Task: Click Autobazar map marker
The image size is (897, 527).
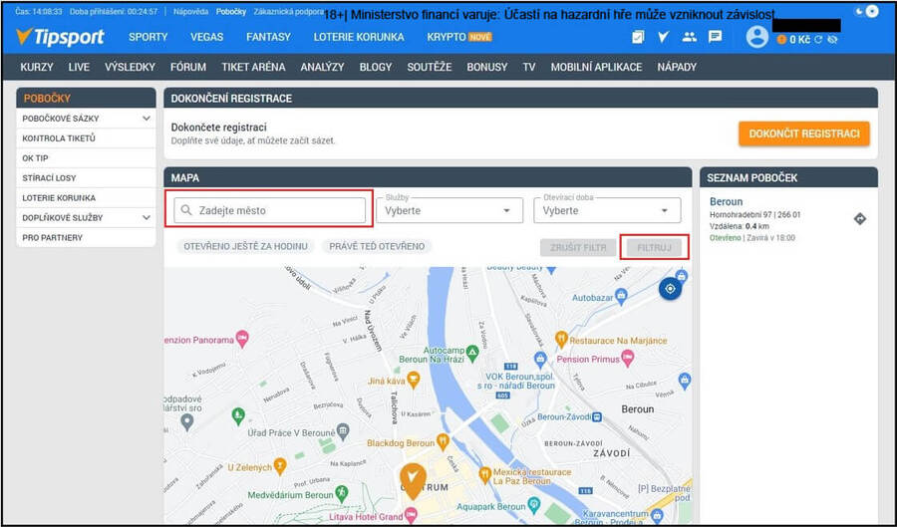Action: (x=621, y=297)
